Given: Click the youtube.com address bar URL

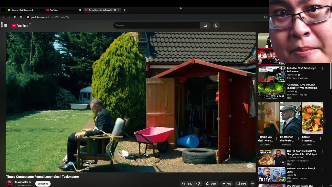Looking at the screenshot, I should point(50,17).
